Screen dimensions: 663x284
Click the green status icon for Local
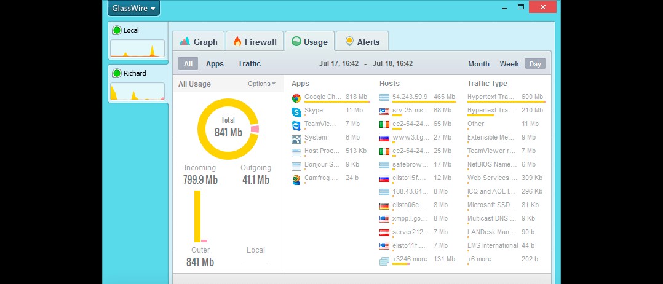coord(117,31)
